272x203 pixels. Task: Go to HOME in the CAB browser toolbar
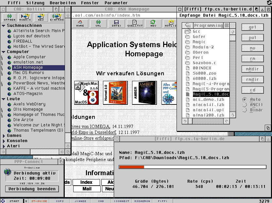(80, 24)
